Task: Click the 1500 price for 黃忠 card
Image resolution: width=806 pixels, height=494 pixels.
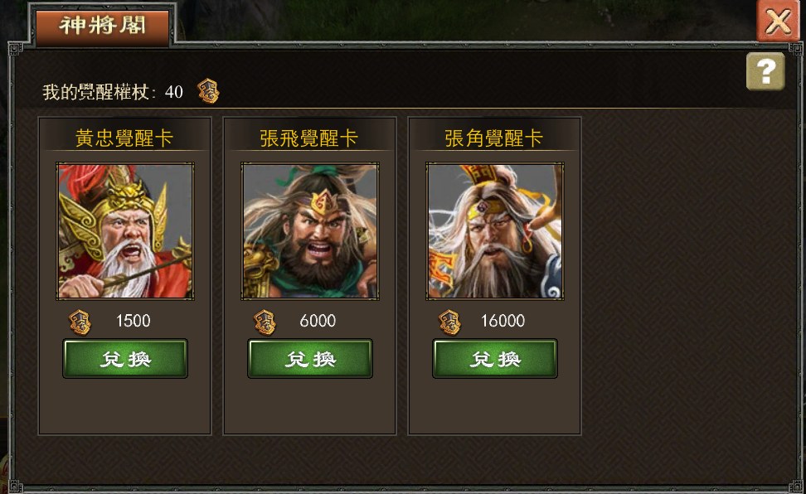Action: coord(134,321)
